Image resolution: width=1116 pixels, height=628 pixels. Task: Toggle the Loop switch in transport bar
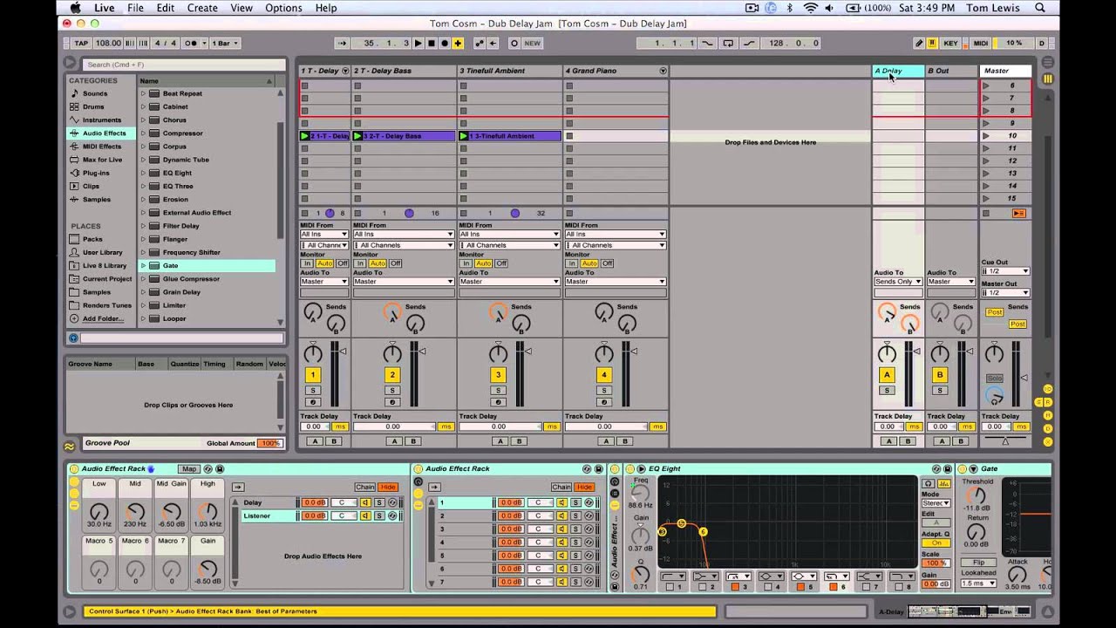728,43
